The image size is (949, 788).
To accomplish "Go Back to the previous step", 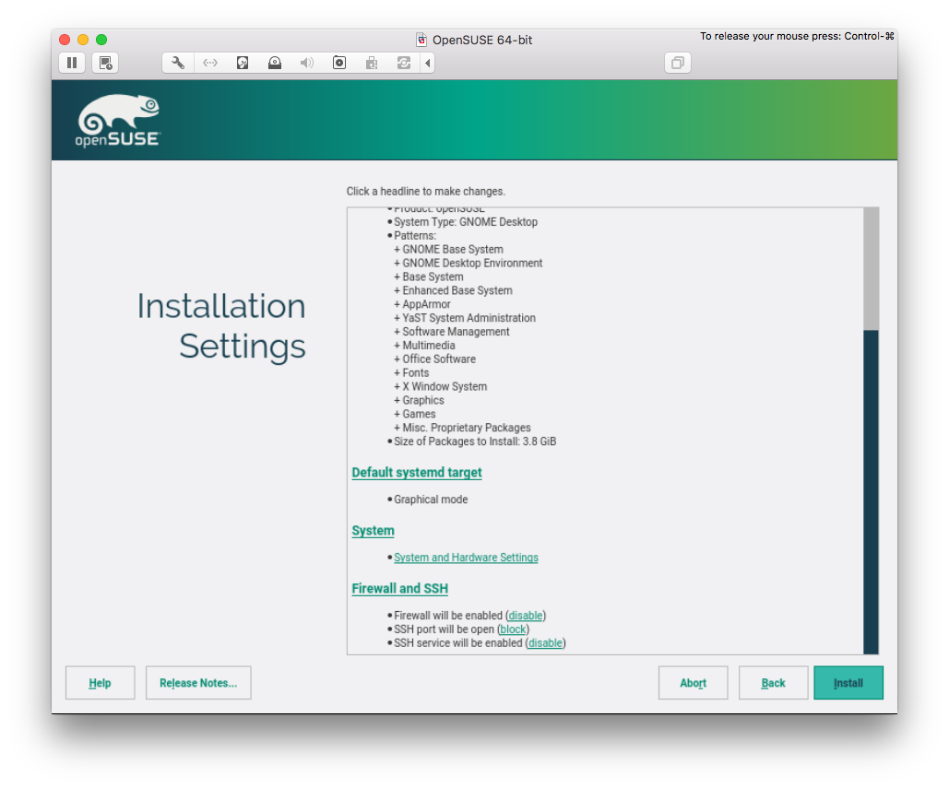I will (774, 683).
